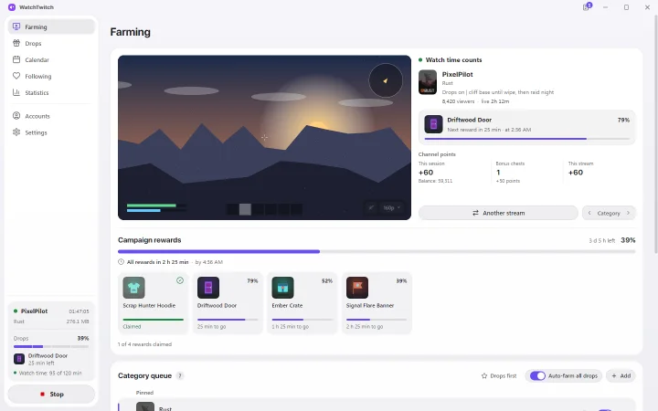Click previous category arrow
This screenshot has width=658, height=411.
pyautogui.click(x=589, y=213)
